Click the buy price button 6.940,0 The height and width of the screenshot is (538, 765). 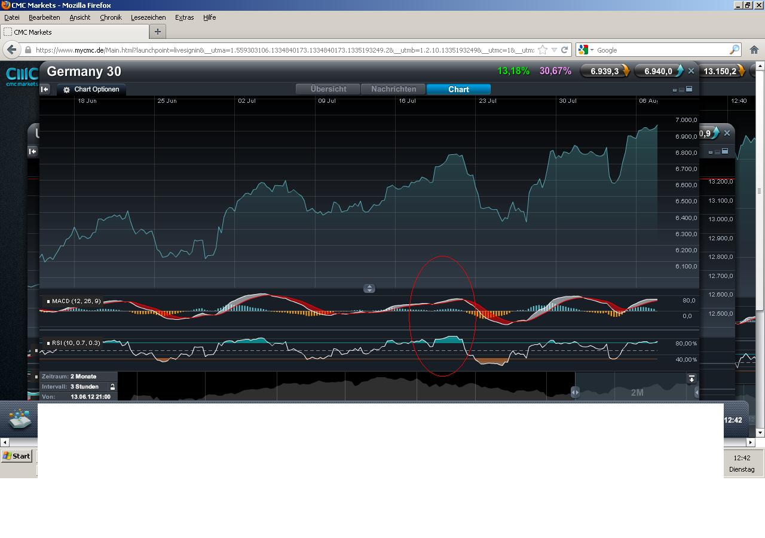(x=658, y=71)
